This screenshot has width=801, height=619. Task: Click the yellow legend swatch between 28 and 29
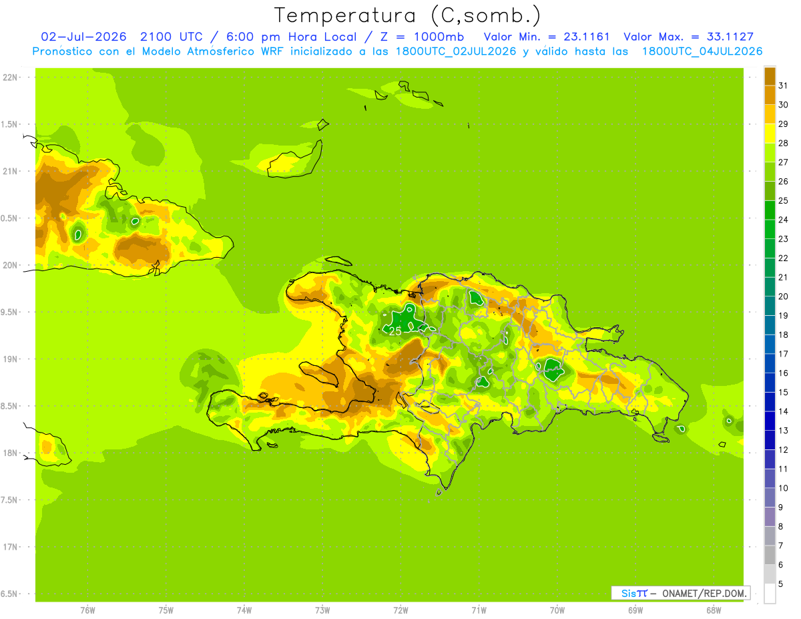click(x=770, y=134)
